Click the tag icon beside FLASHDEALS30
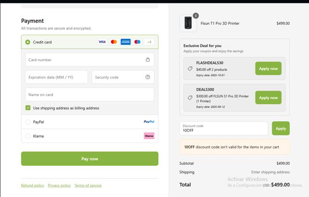The image size is (309, 197). [x=190, y=68]
